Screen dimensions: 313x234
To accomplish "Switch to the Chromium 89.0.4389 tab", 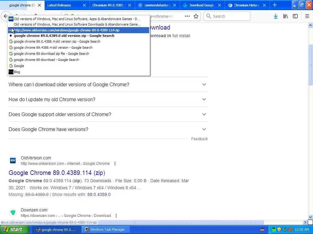I will coord(112,5).
